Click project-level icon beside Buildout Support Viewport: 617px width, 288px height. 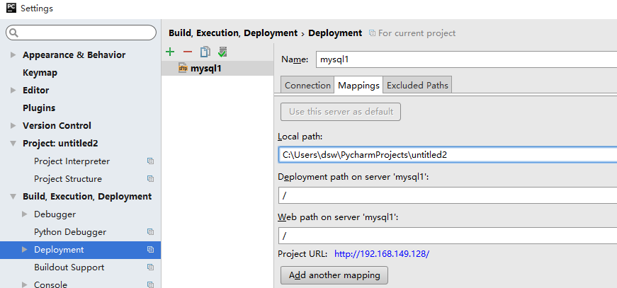click(150, 267)
